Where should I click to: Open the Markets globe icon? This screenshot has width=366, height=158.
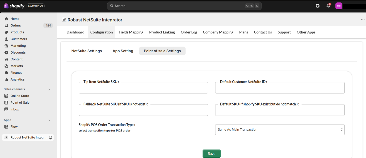pyautogui.click(x=6, y=66)
